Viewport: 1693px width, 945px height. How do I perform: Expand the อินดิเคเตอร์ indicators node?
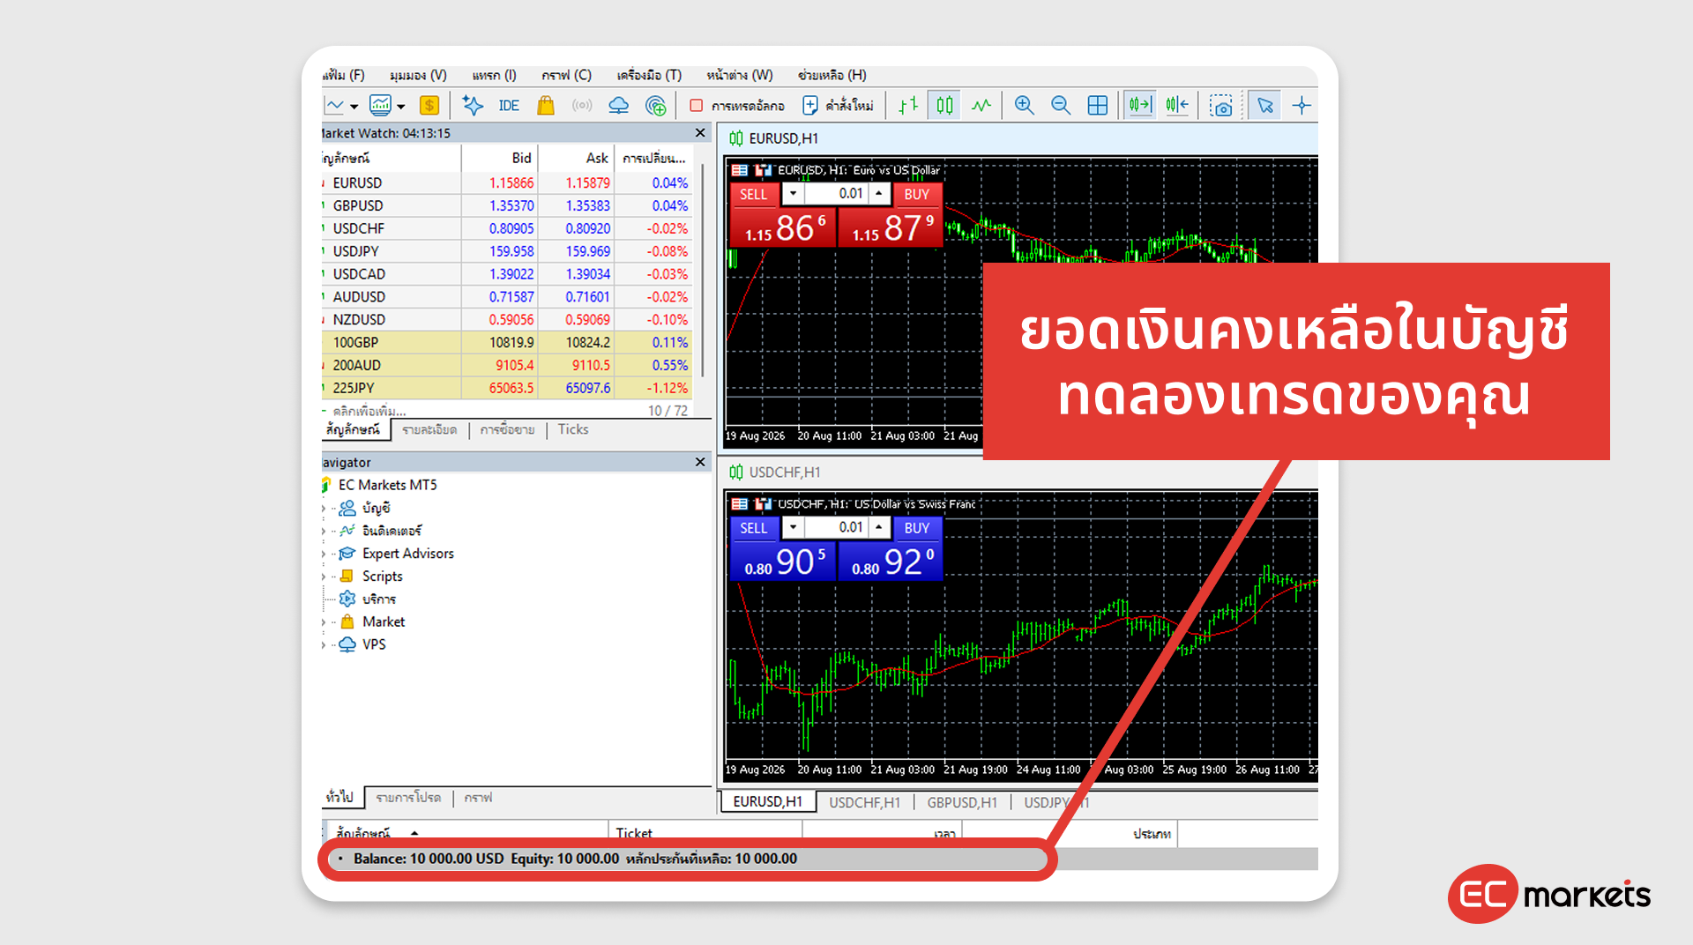(324, 532)
